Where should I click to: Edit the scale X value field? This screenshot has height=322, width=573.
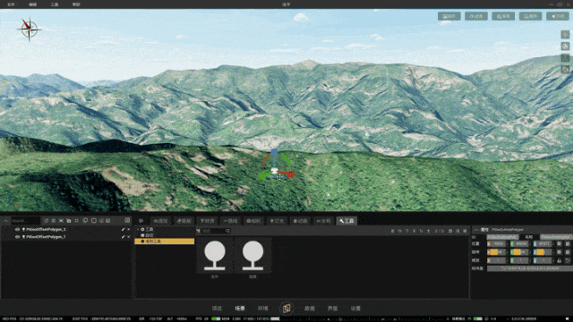(x=496, y=260)
